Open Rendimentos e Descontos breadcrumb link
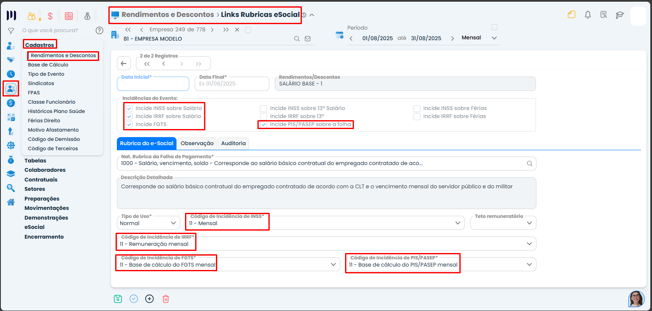The width and height of the screenshot is (652, 311). pos(168,14)
